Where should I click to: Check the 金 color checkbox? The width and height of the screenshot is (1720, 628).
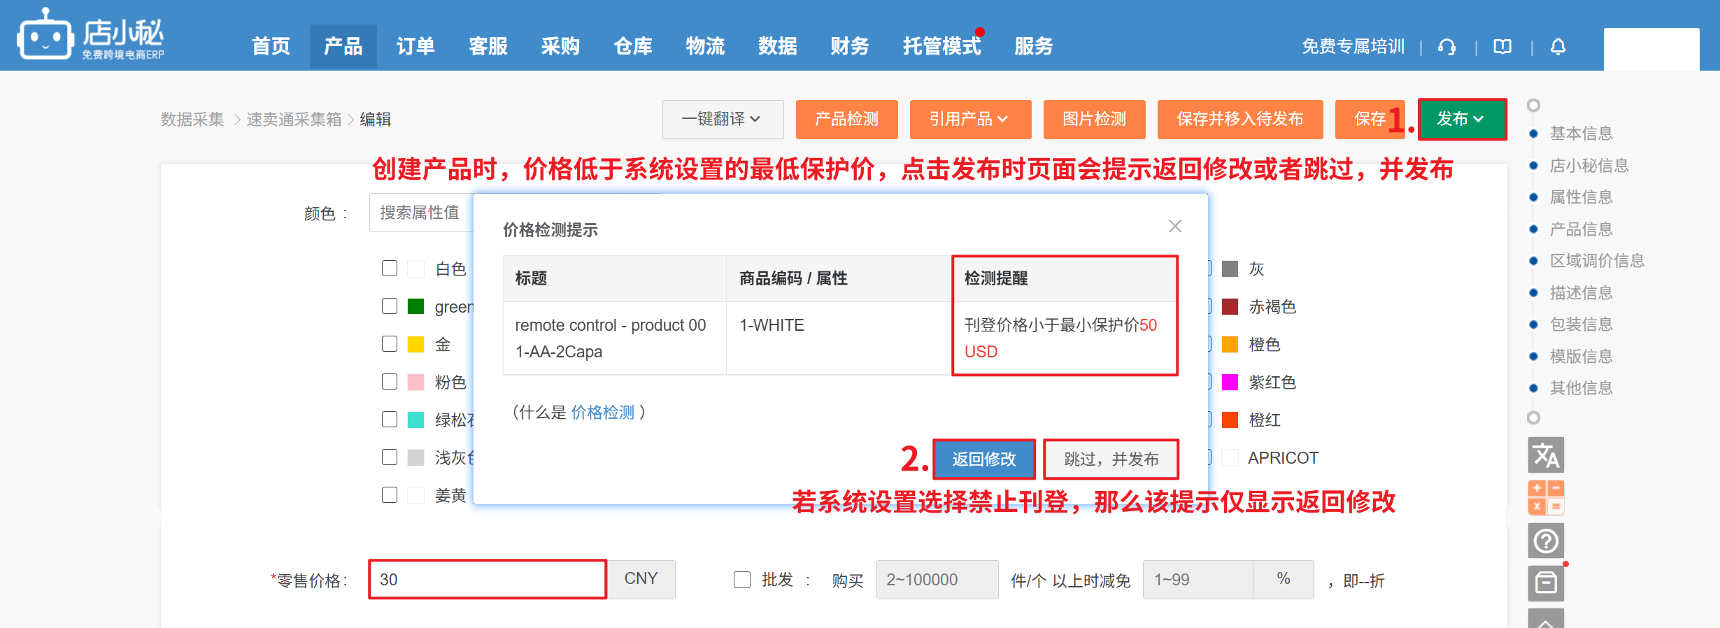[x=390, y=344]
